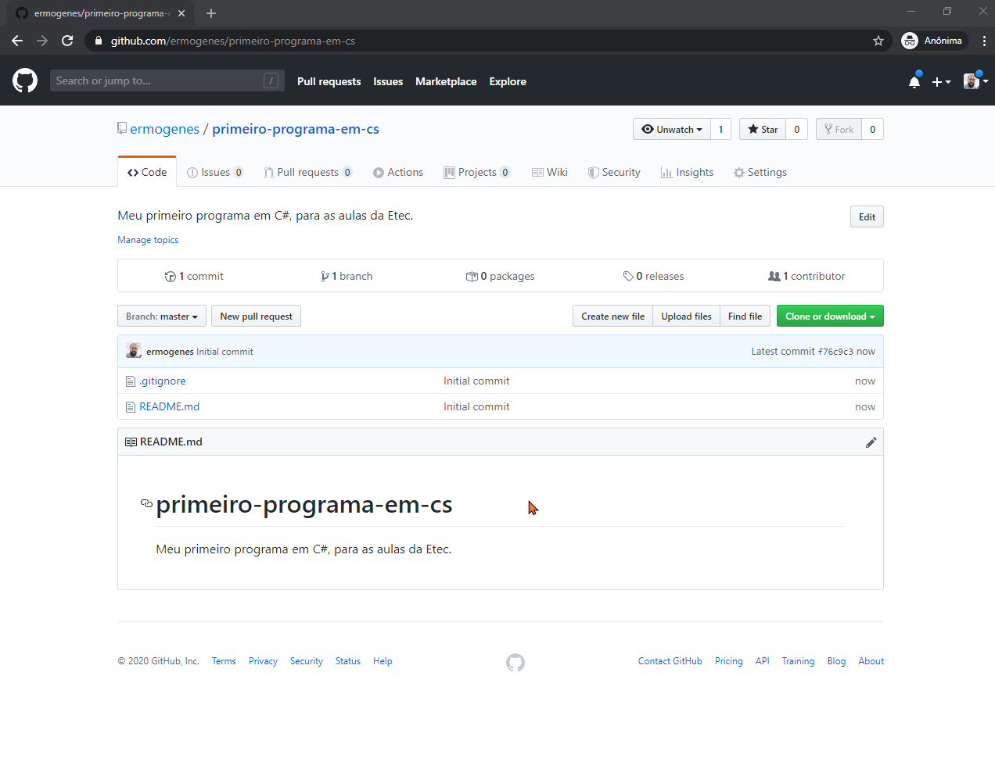
Task: Star this repository
Action: pyautogui.click(x=763, y=129)
